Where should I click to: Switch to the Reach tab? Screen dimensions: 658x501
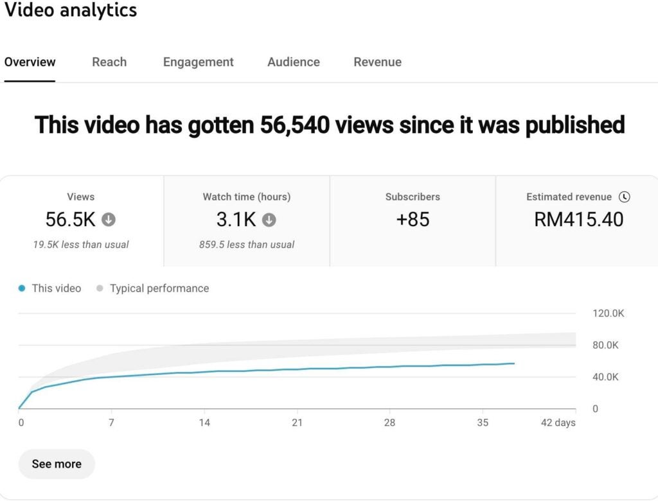pos(109,62)
